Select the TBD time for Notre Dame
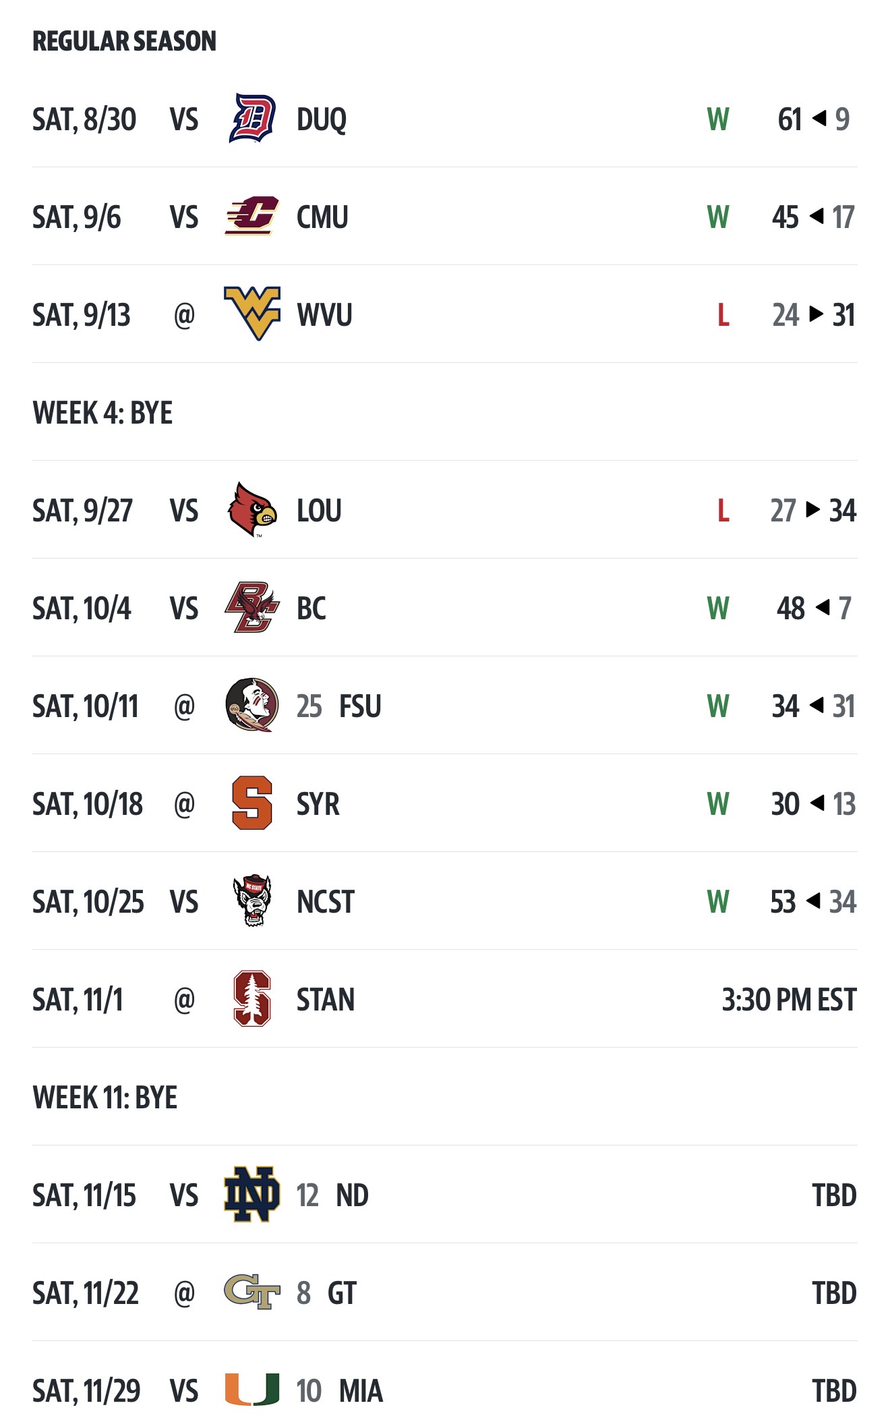Image resolution: width=890 pixels, height=1420 pixels. click(x=834, y=1195)
